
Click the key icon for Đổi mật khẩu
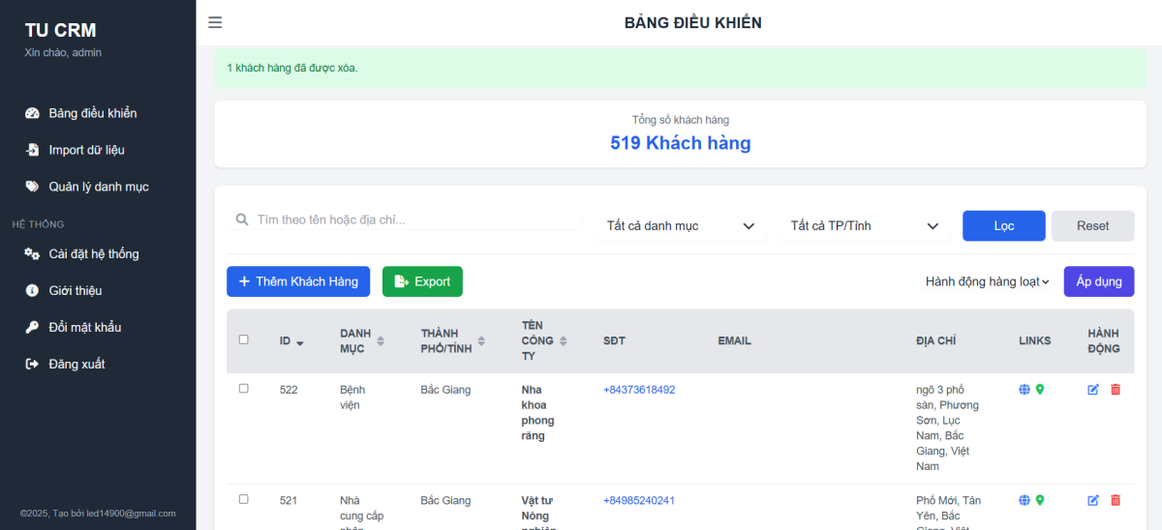[x=32, y=328]
